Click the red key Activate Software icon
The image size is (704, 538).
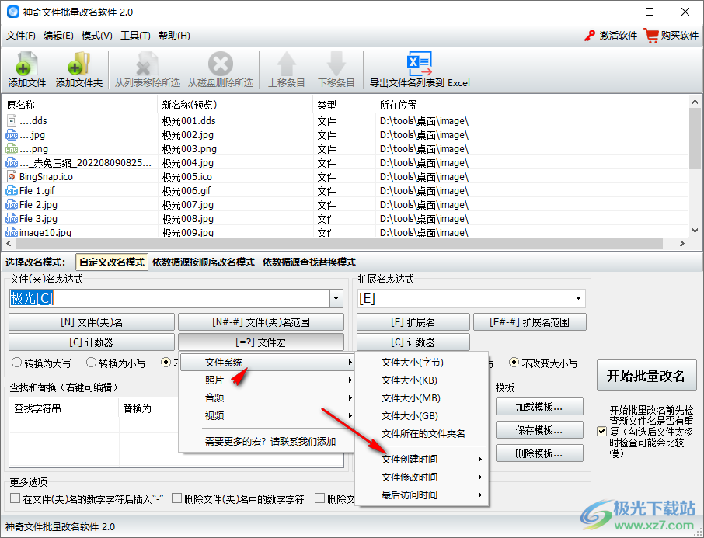point(590,36)
